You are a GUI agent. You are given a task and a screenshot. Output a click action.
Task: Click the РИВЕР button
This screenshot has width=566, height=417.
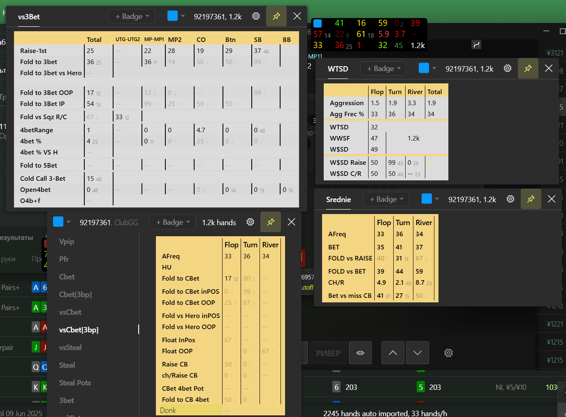click(328, 353)
